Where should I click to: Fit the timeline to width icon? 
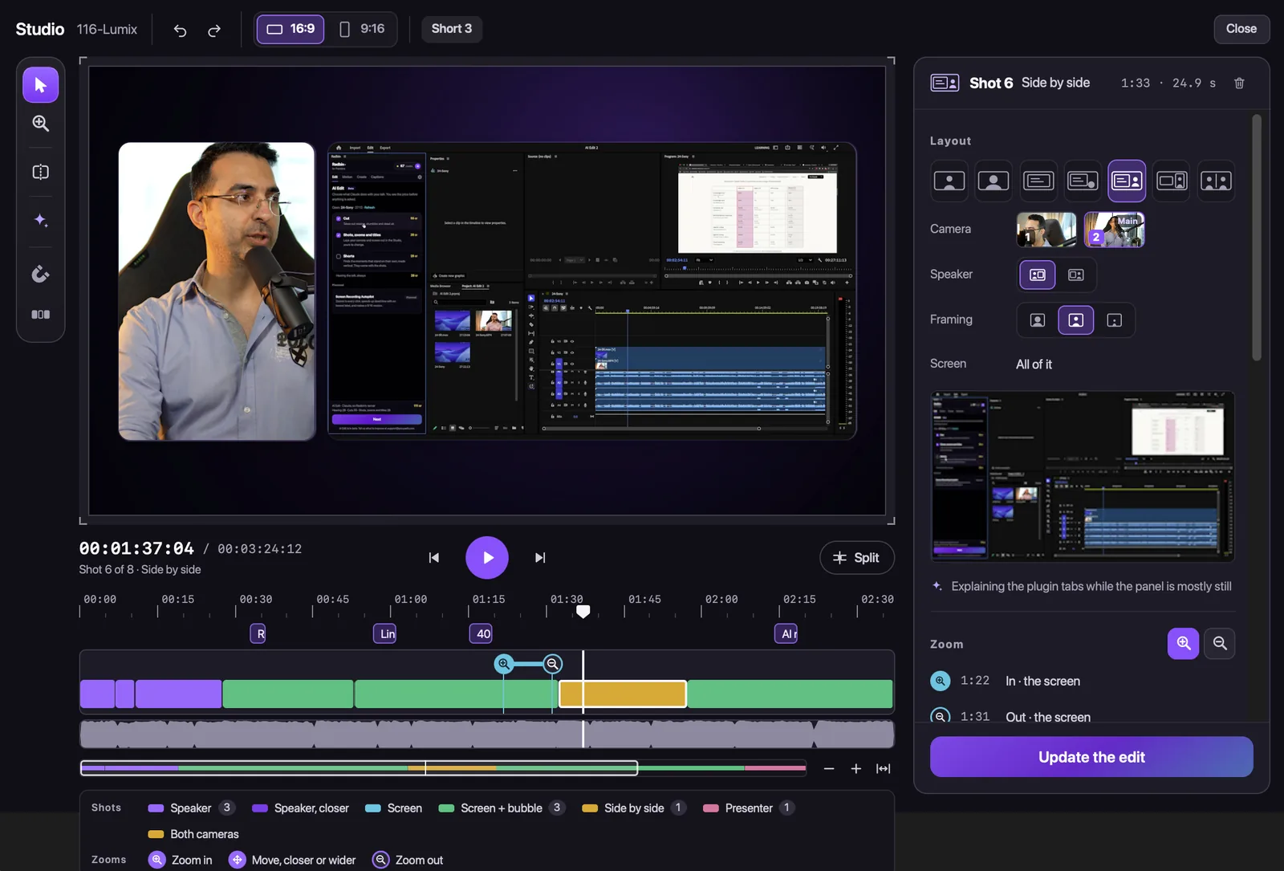point(883,768)
